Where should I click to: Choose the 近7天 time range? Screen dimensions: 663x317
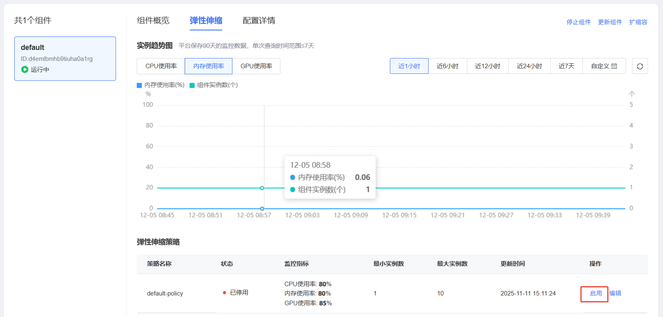[x=566, y=66]
